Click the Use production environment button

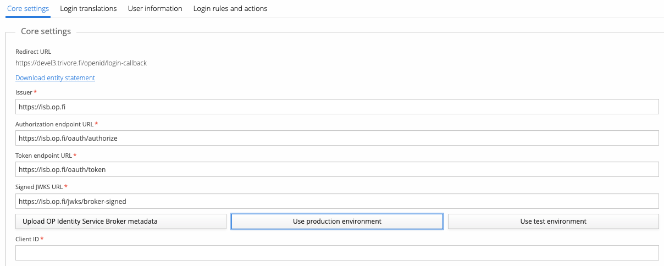337,221
